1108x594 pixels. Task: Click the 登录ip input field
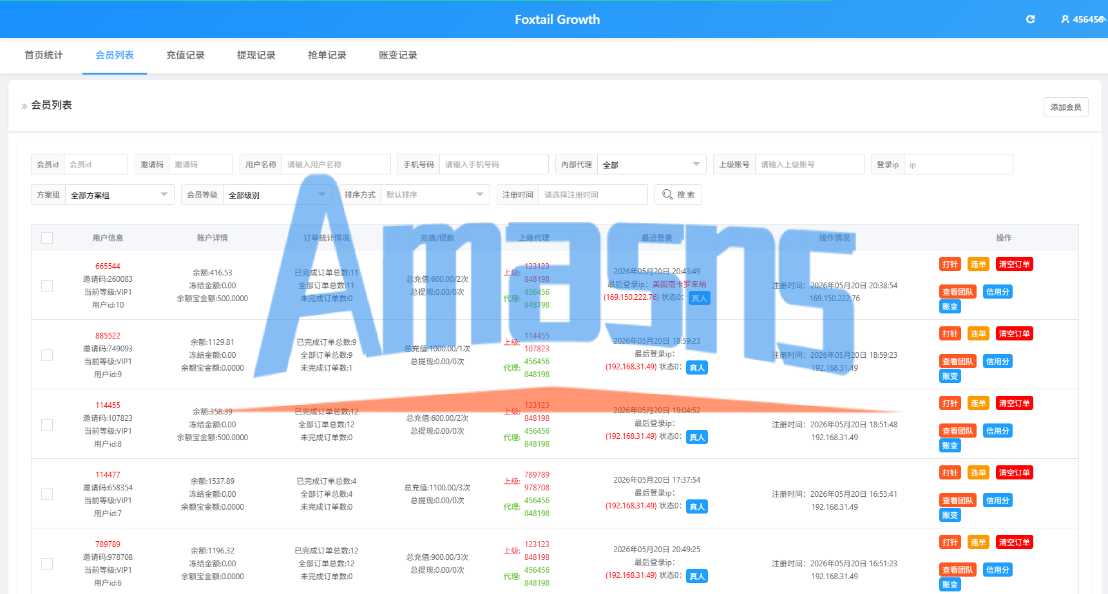pyautogui.click(x=958, y=164)
